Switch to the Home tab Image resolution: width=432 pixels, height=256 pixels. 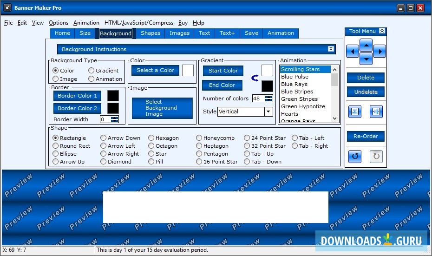point(62,33)
